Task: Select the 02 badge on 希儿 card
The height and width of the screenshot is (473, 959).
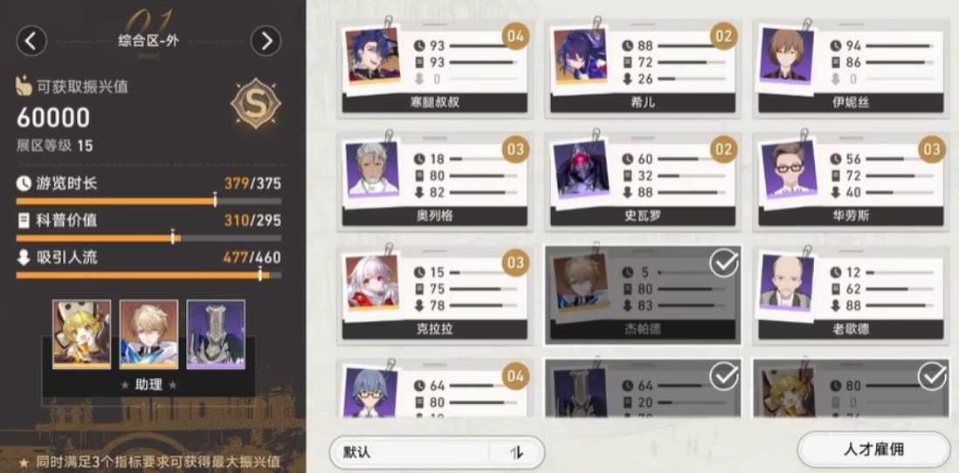Action: (x=723, y=37)
